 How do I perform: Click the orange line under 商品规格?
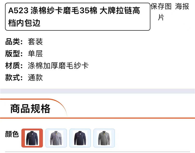click(97, 118)
